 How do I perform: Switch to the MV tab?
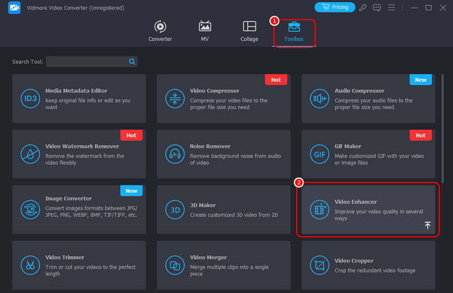[204, 32]
